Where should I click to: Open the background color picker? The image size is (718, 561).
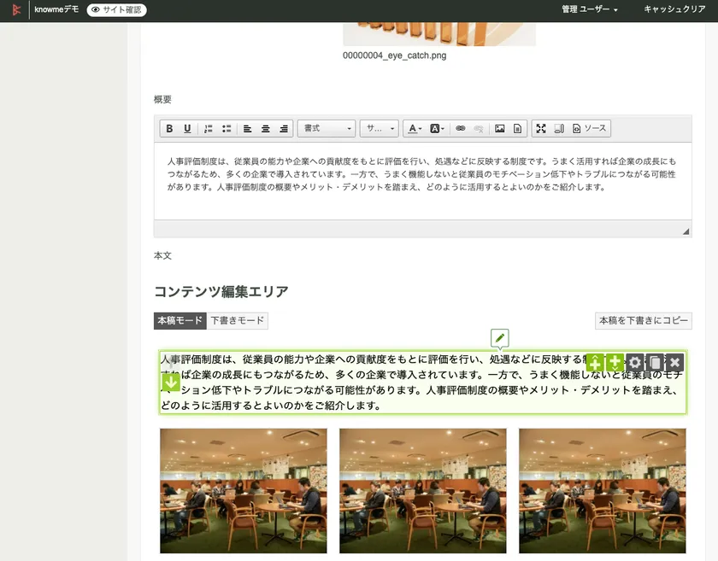pyautogui.click(x=437, y=129)
